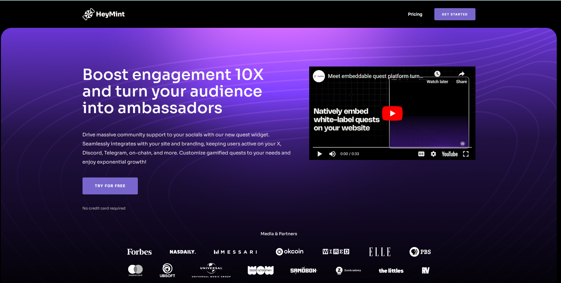561x283 pixels.
Task: Click the YouTube logo in player
Action: point(449,154)
